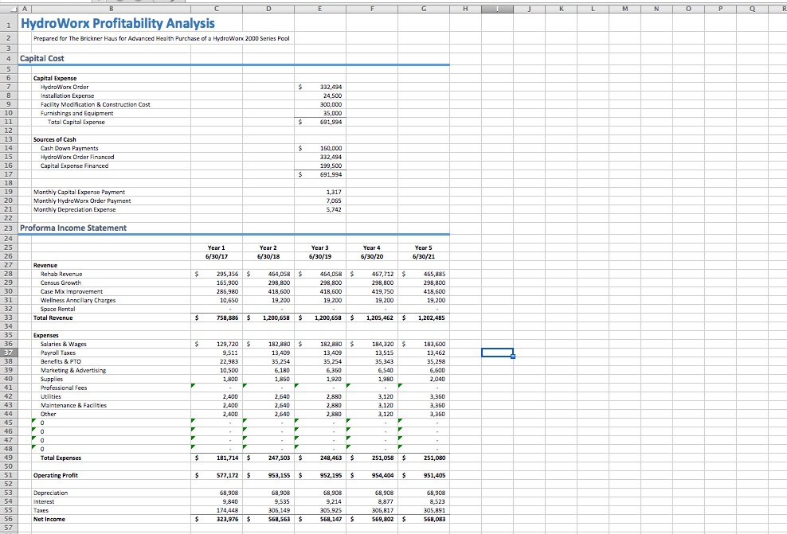Click the 300,000 construction cost value
This screenshot has height=534, width=787.
tap(331, 104)
